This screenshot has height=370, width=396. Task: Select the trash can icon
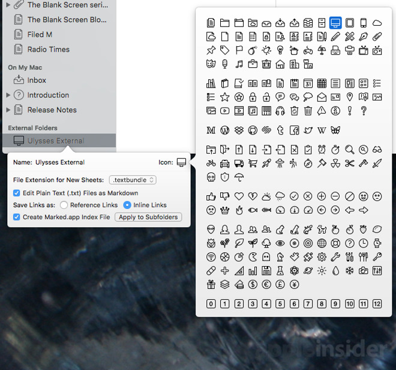click(x=308, y=111)
